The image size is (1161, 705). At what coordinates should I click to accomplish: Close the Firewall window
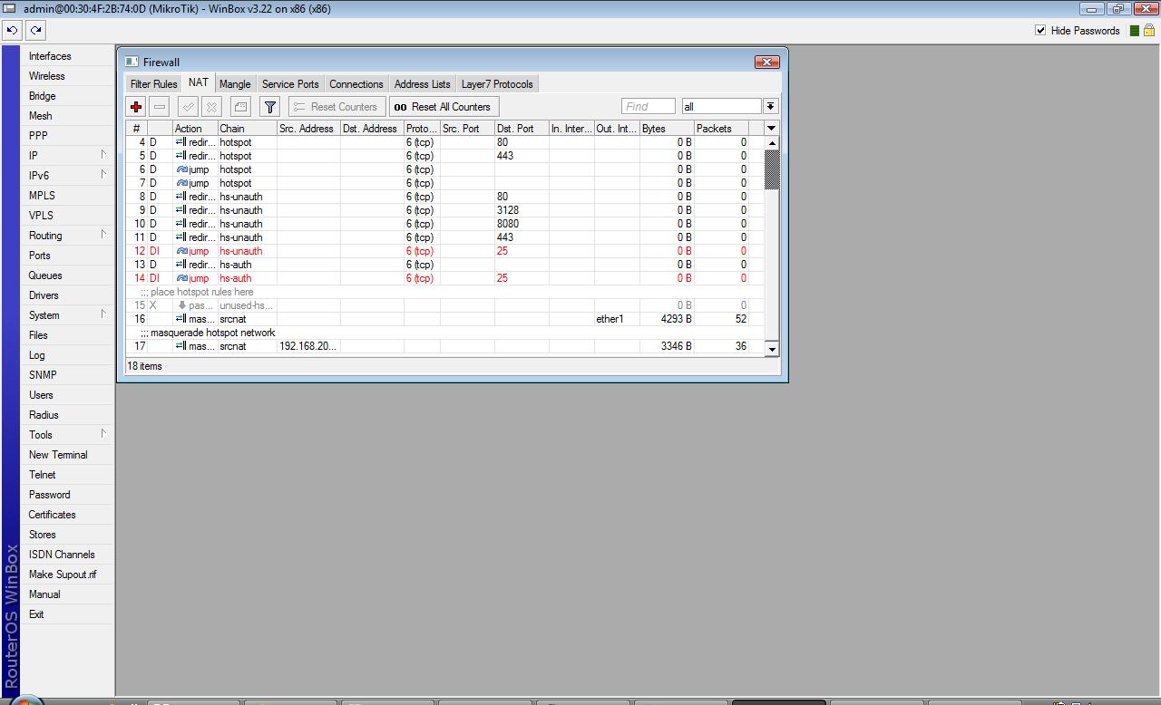766,62
